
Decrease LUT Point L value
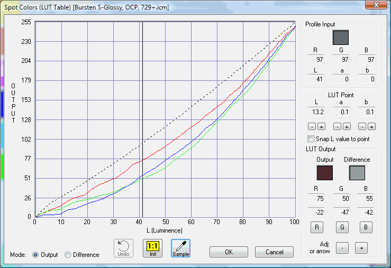coord(312,127)
